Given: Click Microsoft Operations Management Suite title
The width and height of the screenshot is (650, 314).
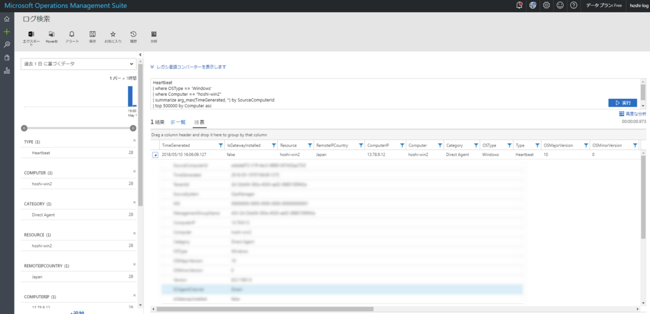Looking at the screenshot, I should pyautogui.click(x=65, y=5).
